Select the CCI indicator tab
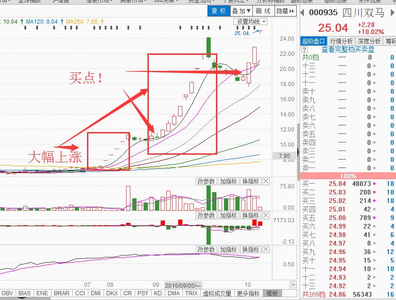This screenshot has width=396, height=300. tap(80, 293)
